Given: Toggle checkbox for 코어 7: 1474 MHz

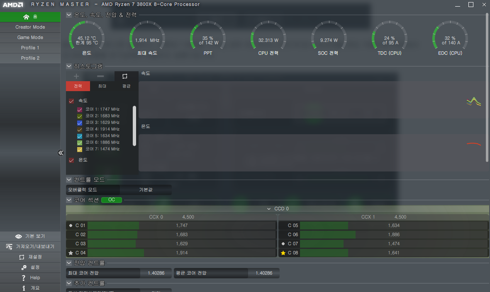Looking at the screenshot, I should [x=80, y=149].
